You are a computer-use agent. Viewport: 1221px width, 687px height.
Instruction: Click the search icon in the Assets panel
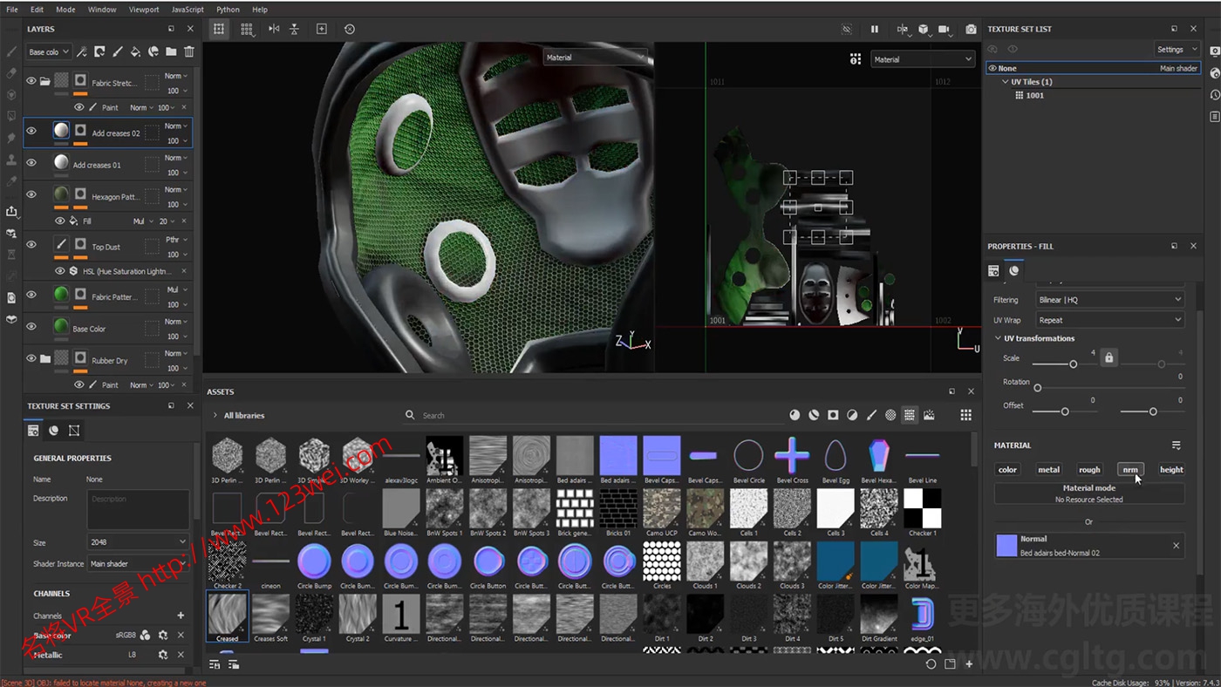pos(410,415)
